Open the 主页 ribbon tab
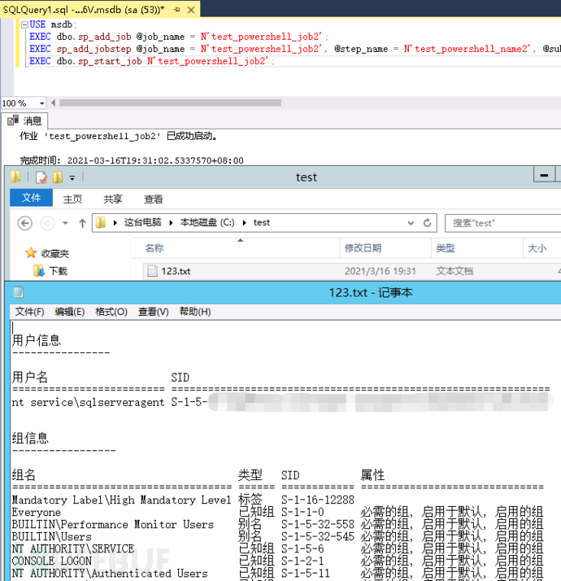 (x=72, y=199)
